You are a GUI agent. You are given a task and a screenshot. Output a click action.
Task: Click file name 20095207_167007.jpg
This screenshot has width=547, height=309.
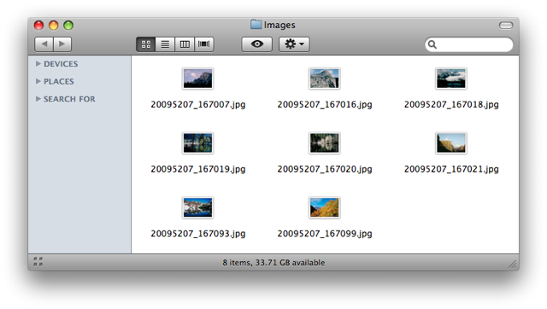point(198,104)
